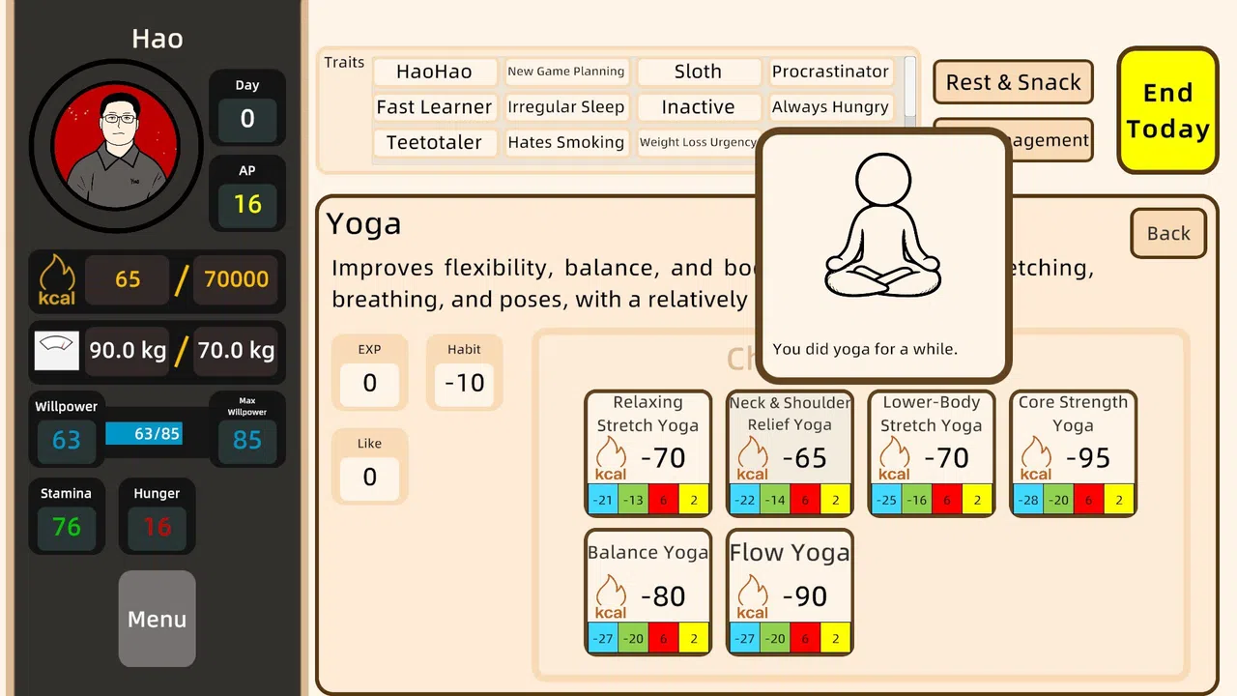
Task: Click current weight 90.0 kg
Action: pyautogui.click(x=128, y=350)
